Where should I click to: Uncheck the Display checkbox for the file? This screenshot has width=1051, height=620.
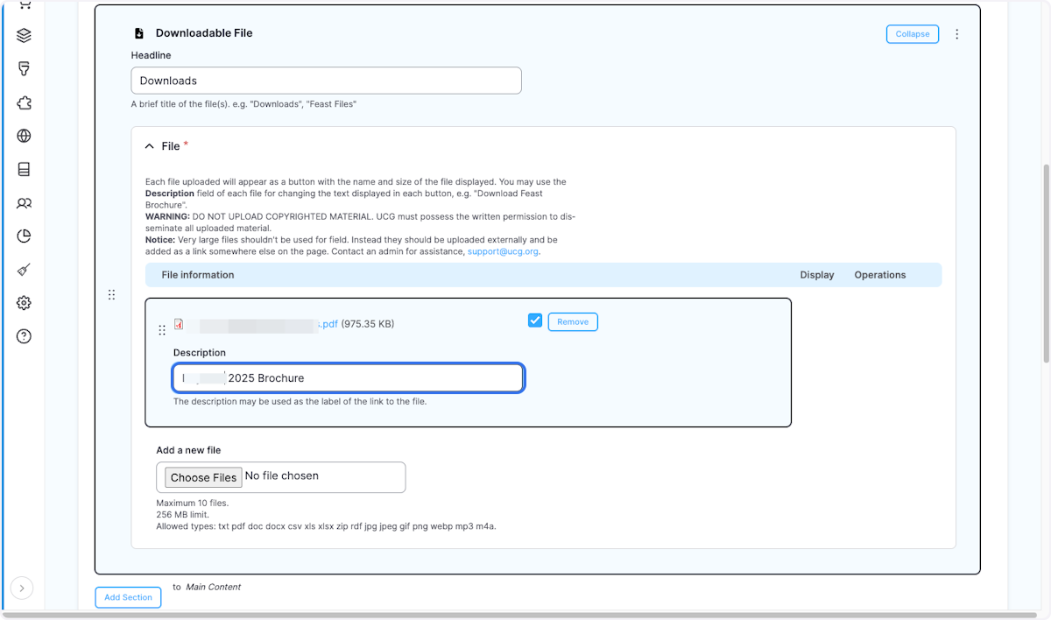pyautogui.click(x=534, y=321)
